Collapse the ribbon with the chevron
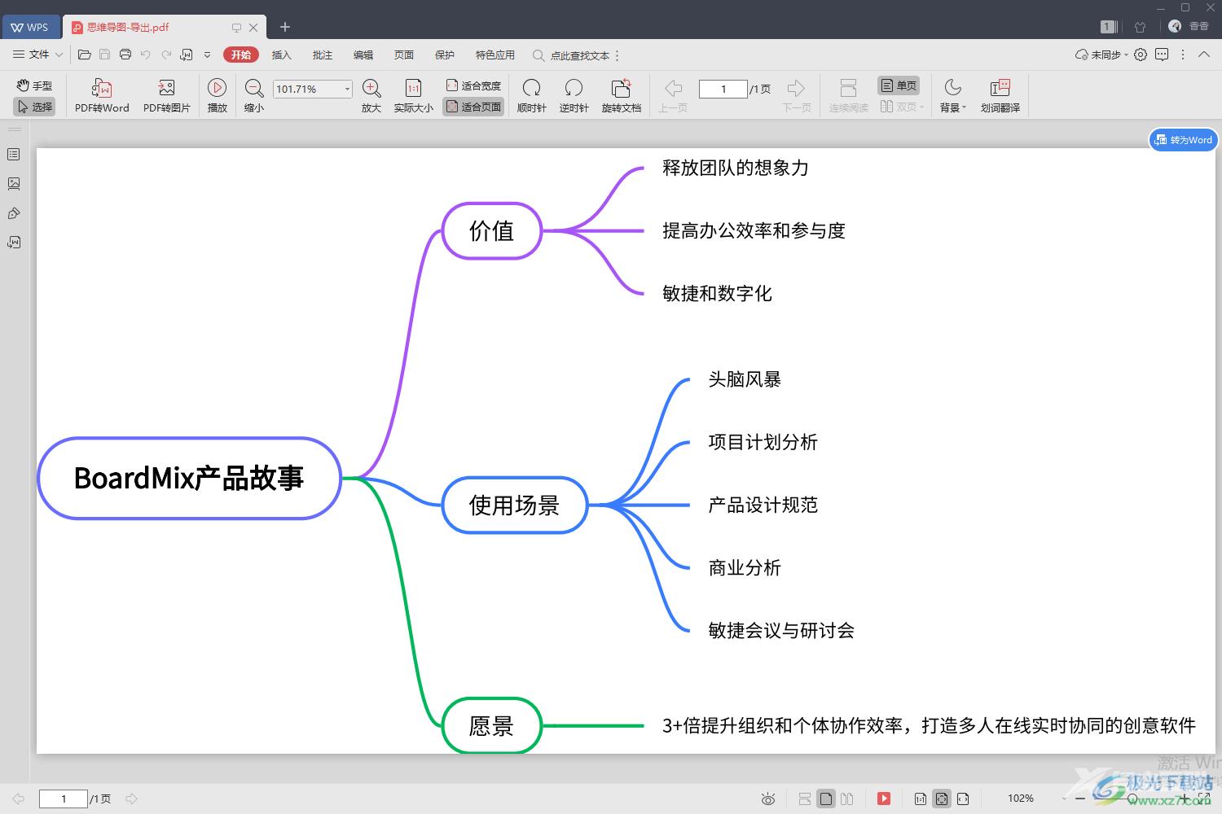 coord(1204,55)
